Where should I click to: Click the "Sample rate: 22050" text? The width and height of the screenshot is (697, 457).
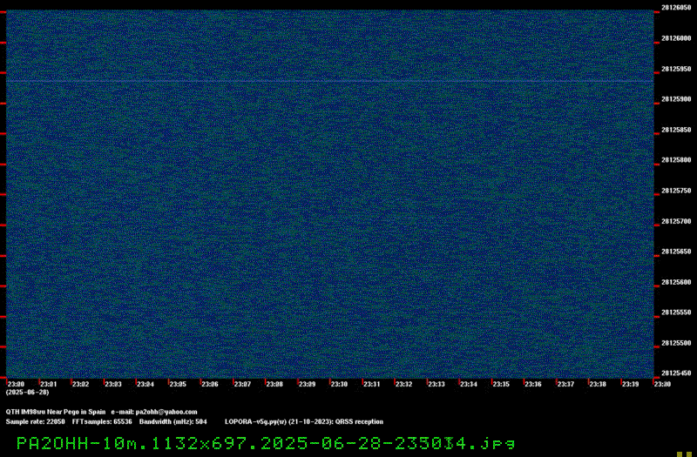[x=35, y=421]
